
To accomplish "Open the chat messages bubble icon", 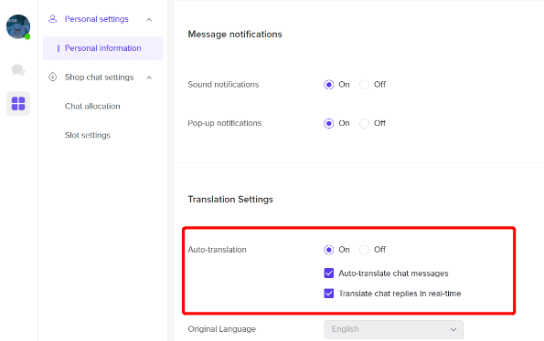I will tap(18, 70).
